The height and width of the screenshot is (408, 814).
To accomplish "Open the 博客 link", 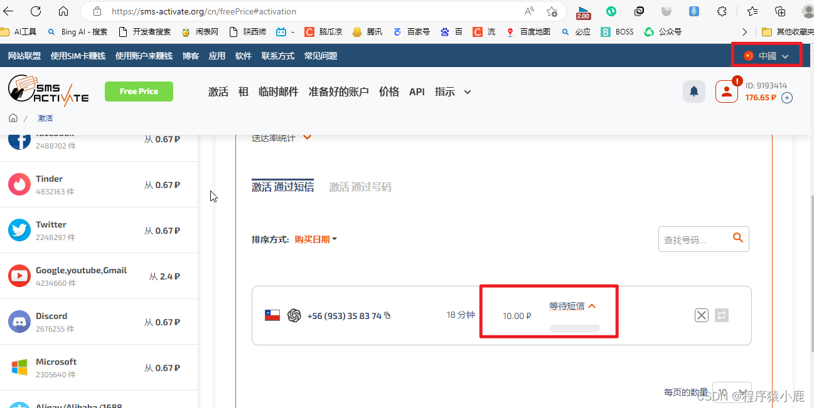I will pyautogui.click(x=191, y=56).
